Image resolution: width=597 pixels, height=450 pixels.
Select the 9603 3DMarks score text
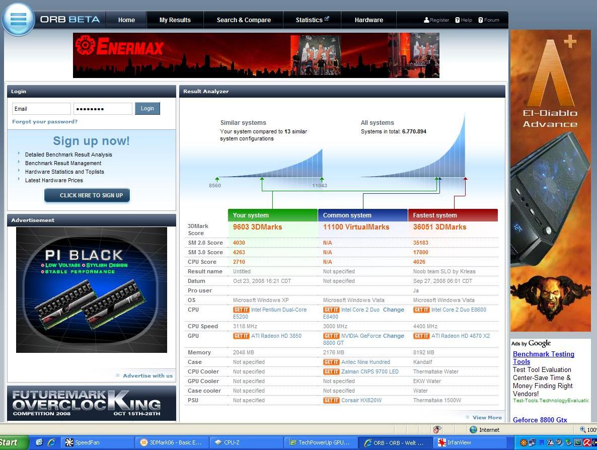point(257,227)
